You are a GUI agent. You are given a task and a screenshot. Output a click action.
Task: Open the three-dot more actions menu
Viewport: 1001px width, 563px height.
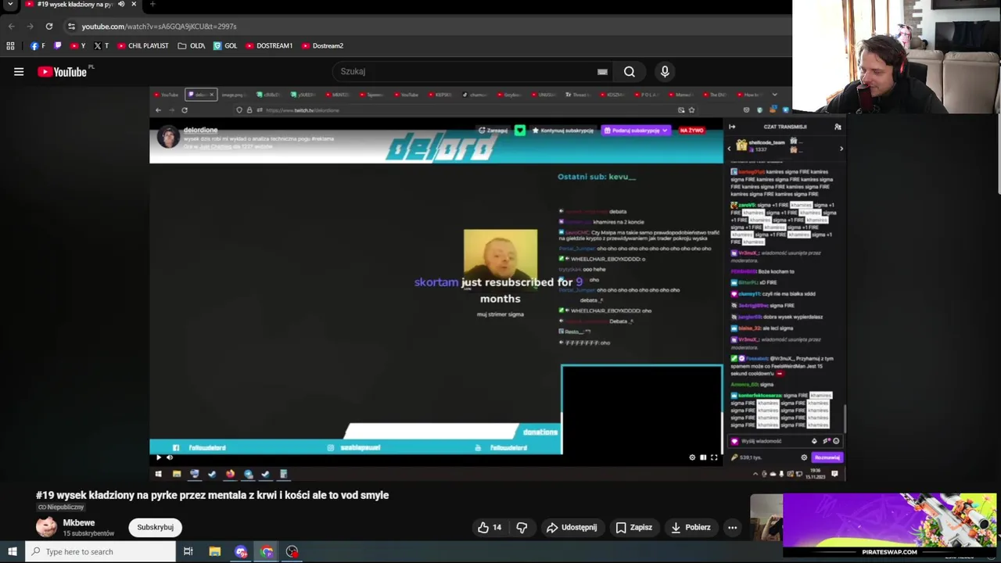pos(732,527)
